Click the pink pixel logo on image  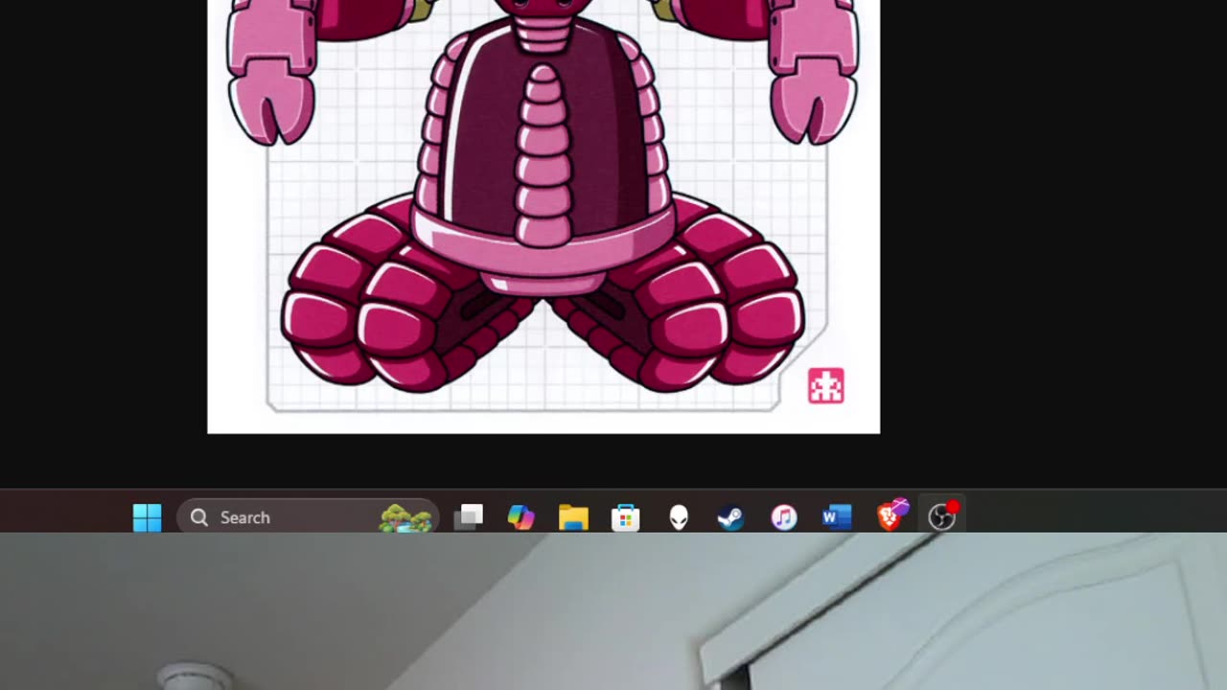pyautogui.click(x=825, y=385)
